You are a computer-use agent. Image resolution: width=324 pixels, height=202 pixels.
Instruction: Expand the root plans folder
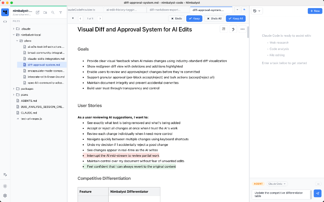click(x=14, y=95)
